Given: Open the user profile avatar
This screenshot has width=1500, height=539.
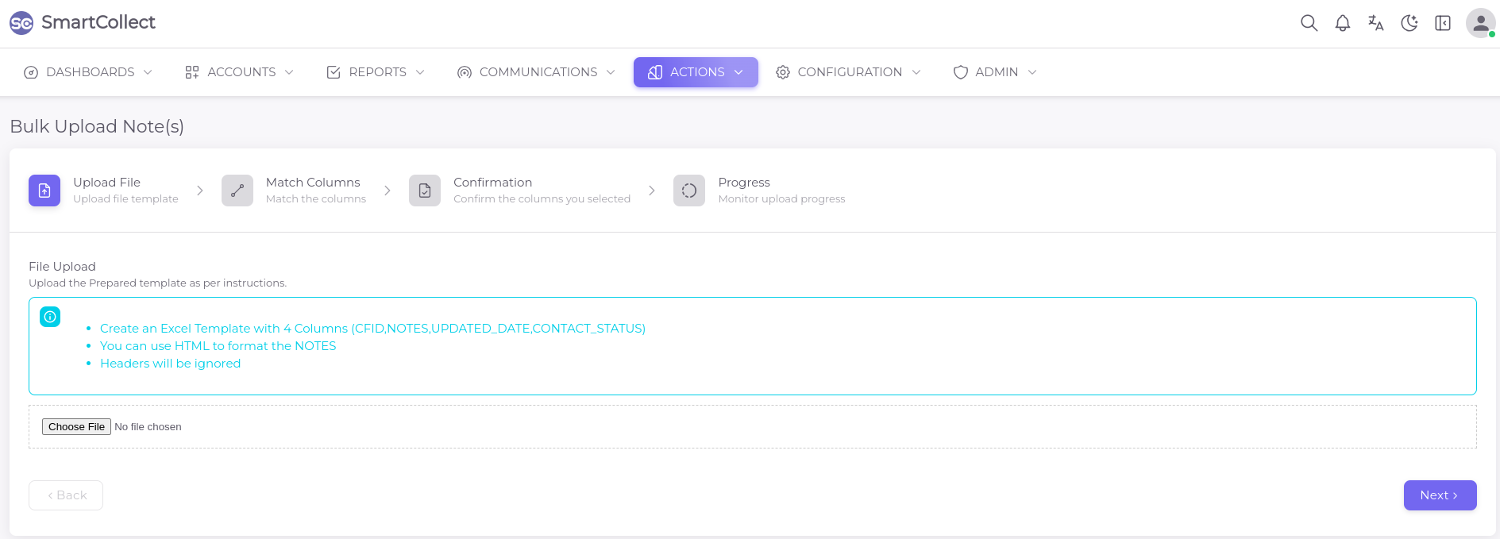Looking at the screenshot, I should click(x=1480, y=23).
